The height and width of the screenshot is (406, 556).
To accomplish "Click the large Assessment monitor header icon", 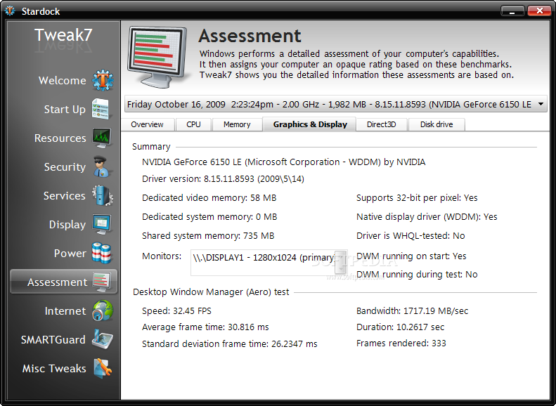I will [x=157, y=57].
